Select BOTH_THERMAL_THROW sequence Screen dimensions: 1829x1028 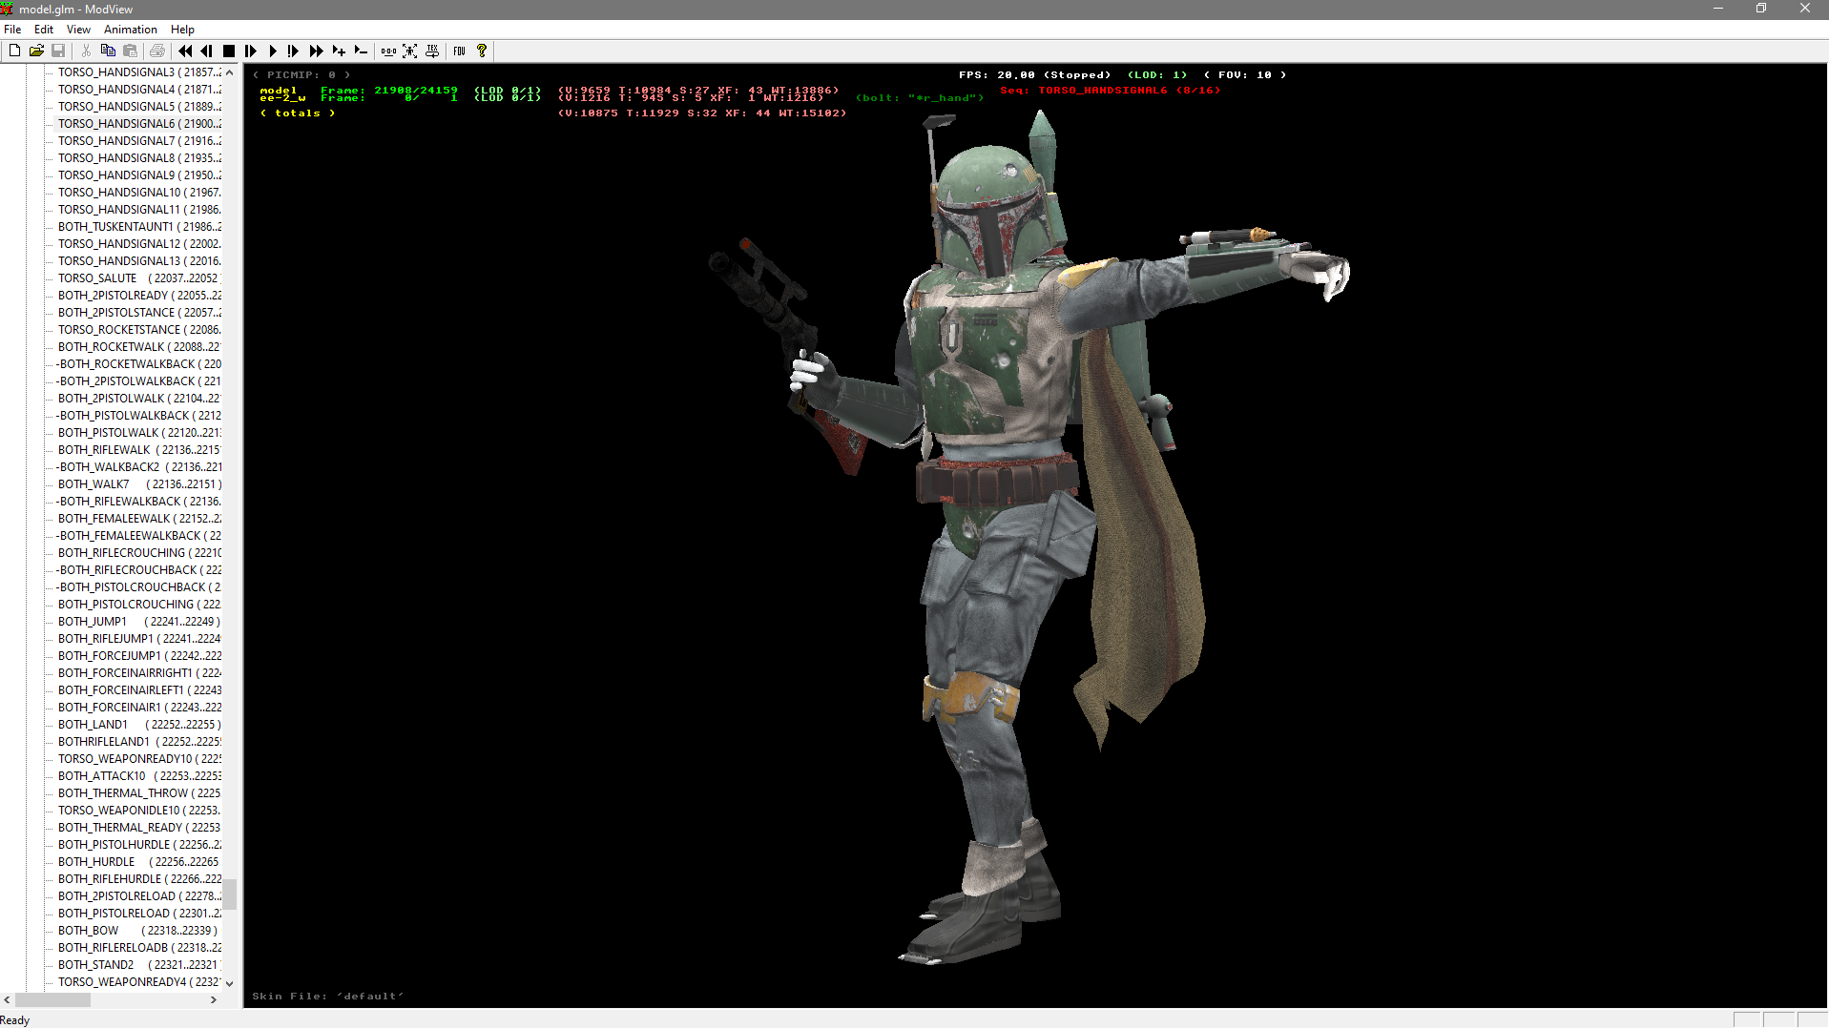pos(139,793)
